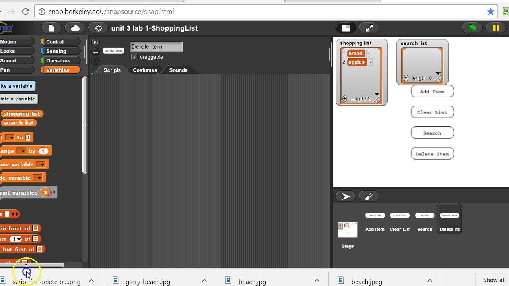The height and width of the screenshot is (286, 509).
Task: Open options for glory-beach.jpg download
Action: 204,280
